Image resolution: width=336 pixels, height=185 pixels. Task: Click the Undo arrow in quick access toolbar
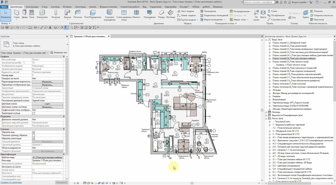[17, 27]
